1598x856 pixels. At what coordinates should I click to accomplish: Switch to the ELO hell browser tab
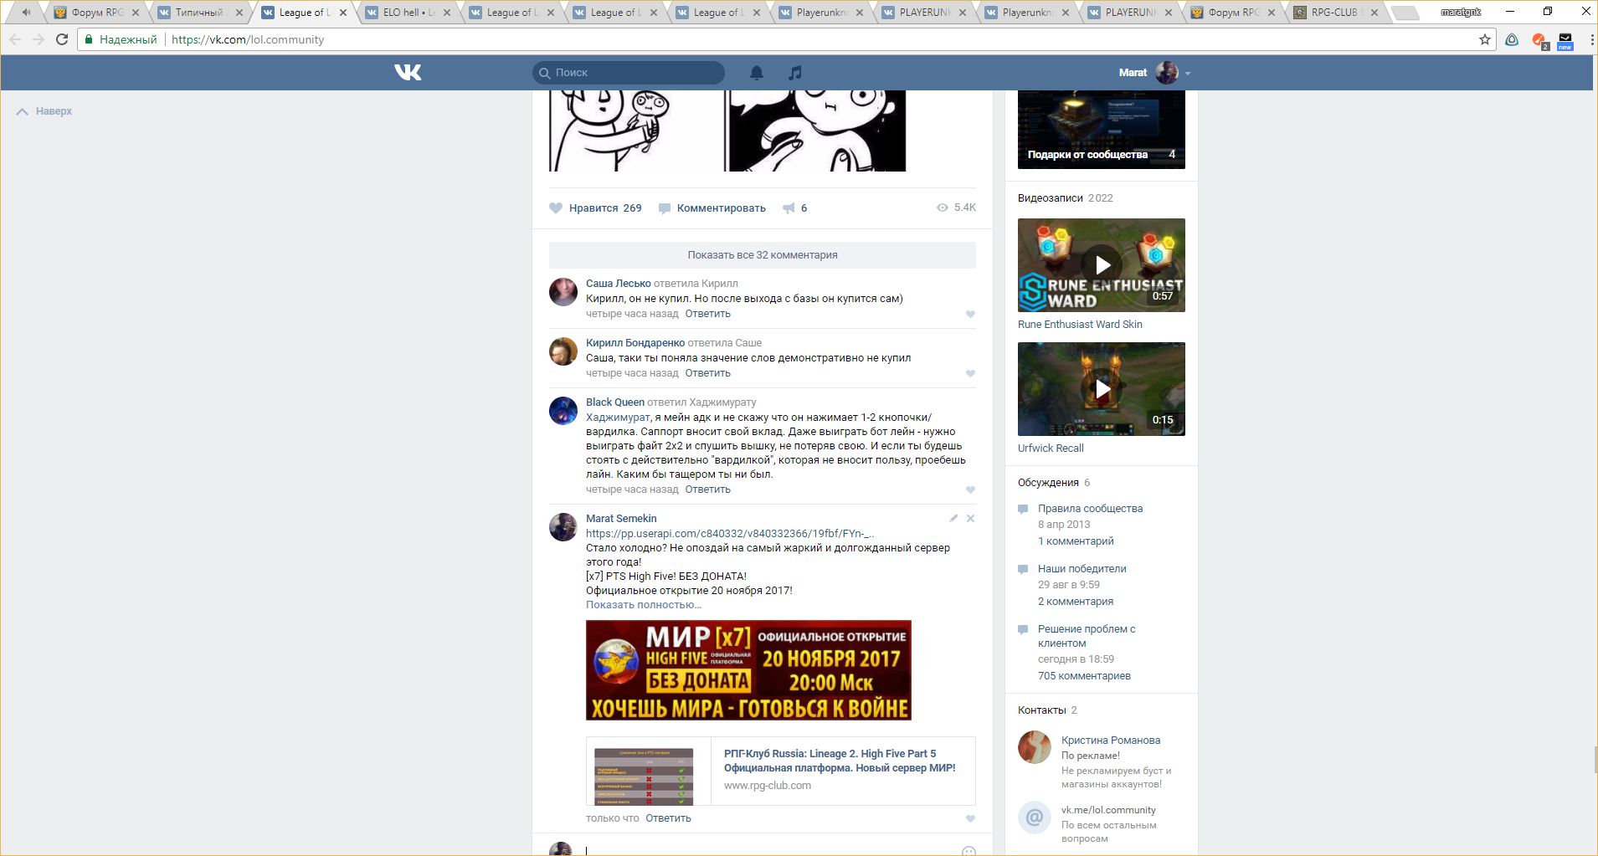pyautogui.click(x=408, y=13)
